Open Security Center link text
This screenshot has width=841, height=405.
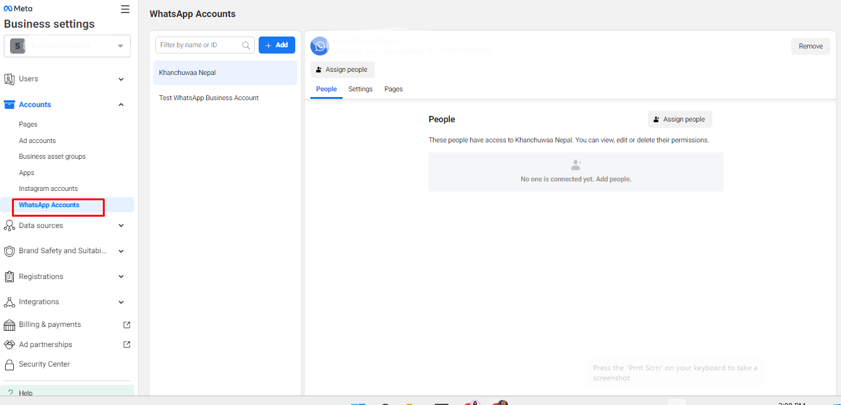click(44, 364)
